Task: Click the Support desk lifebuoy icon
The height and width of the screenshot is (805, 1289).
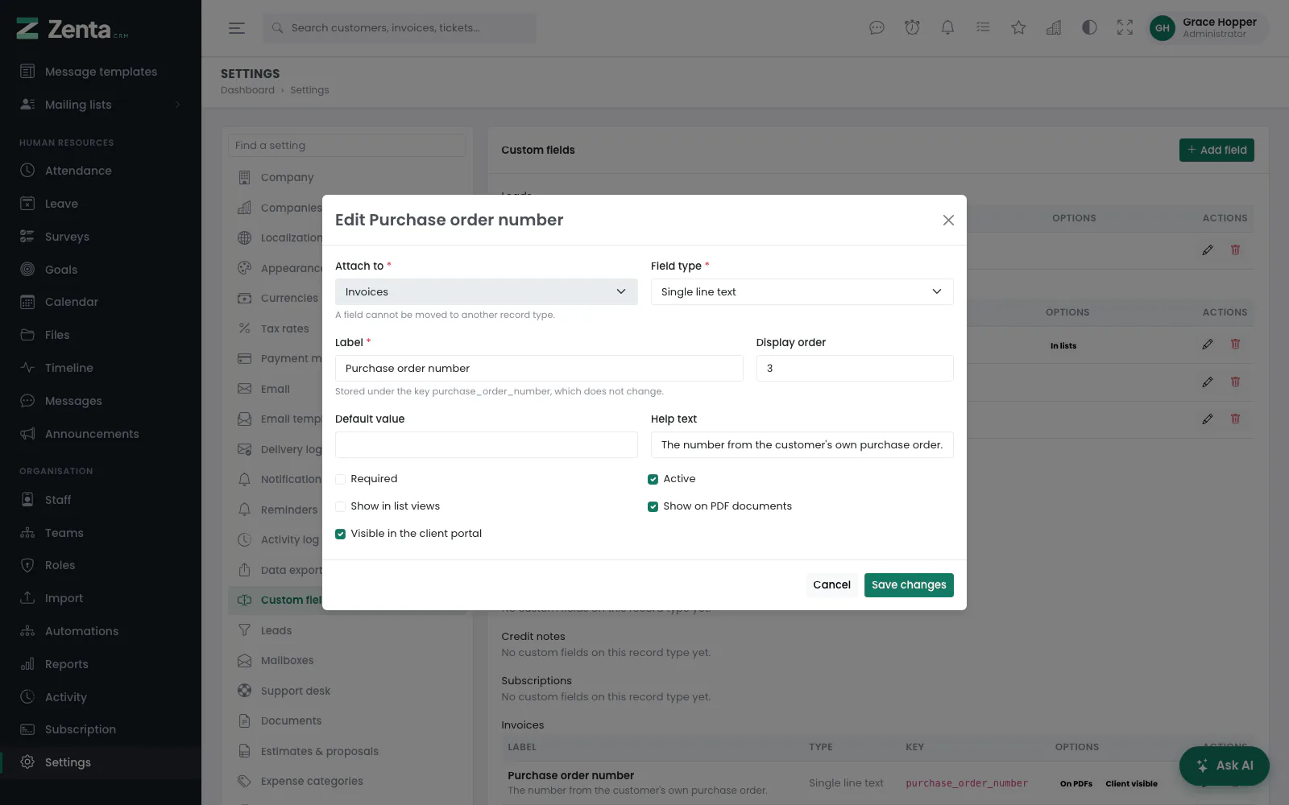Action: click(245, 691)
